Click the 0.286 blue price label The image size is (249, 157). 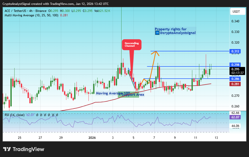[235, 79]
